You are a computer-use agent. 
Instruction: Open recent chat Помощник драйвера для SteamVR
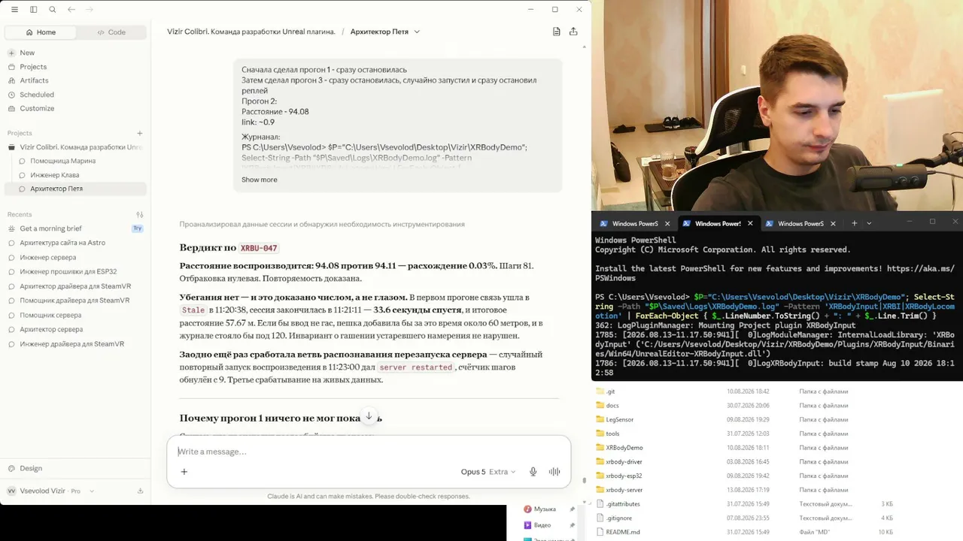75,301
